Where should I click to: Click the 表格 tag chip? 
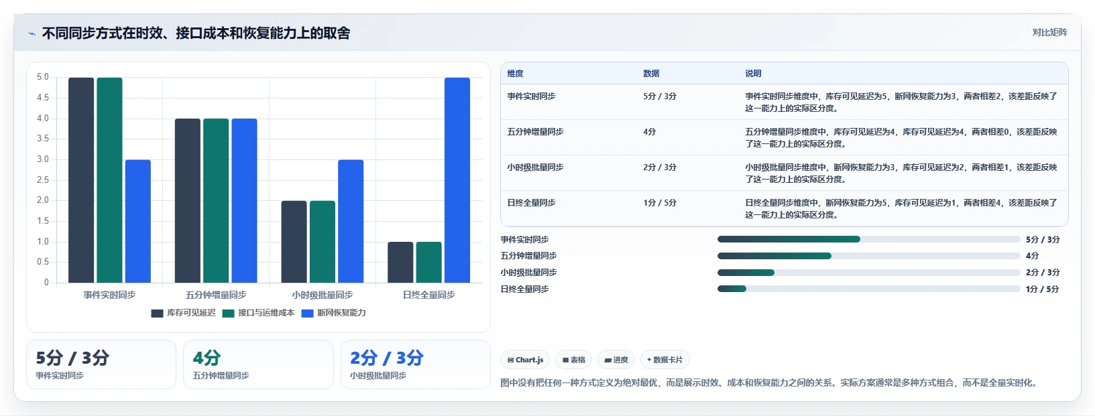pyautogui.click(x=573, y=360)
